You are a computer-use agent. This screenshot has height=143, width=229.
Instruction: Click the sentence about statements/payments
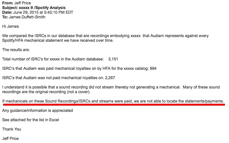(x=113, y=101)
